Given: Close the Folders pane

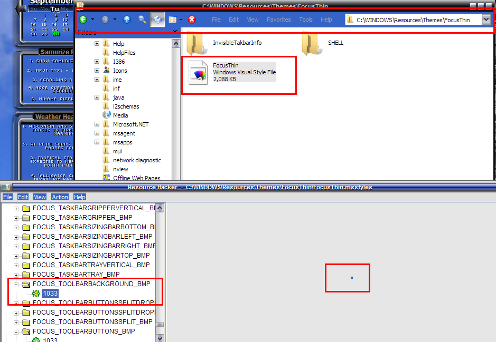Looking at the screenshot, I should pyautogui.click(x=175, y=31).
